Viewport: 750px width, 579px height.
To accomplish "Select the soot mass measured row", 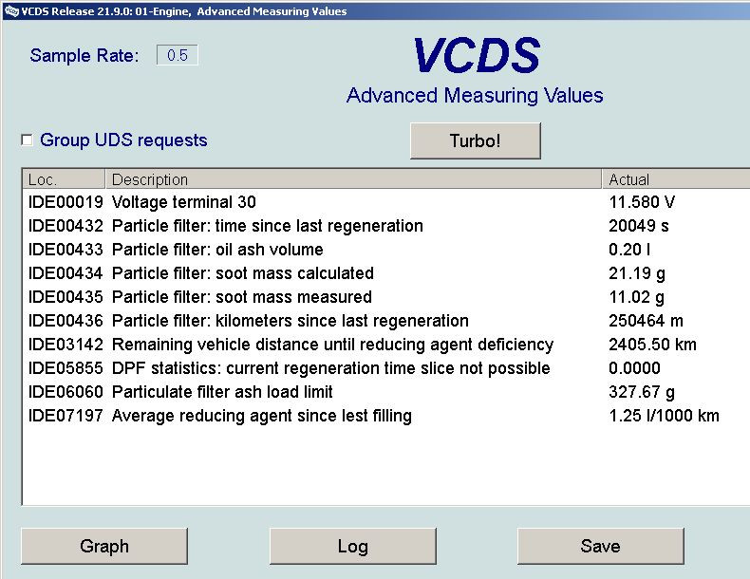I will [x=386, y=297].
